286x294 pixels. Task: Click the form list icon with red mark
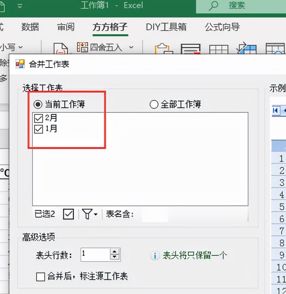coord(191,49)
